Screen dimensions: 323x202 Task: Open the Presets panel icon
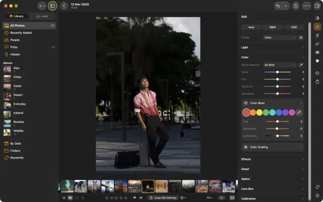coord(317,18)
